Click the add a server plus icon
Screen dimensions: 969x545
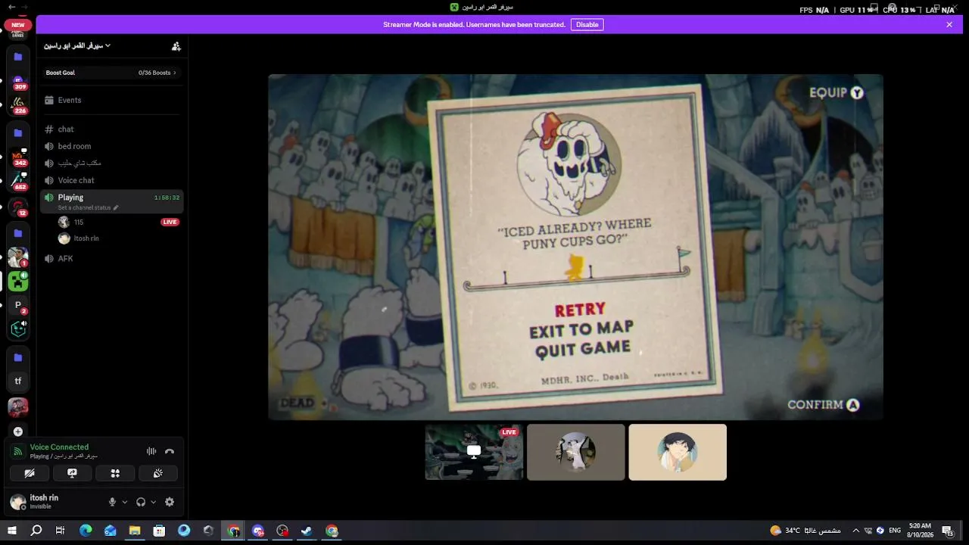pos(18,431)
